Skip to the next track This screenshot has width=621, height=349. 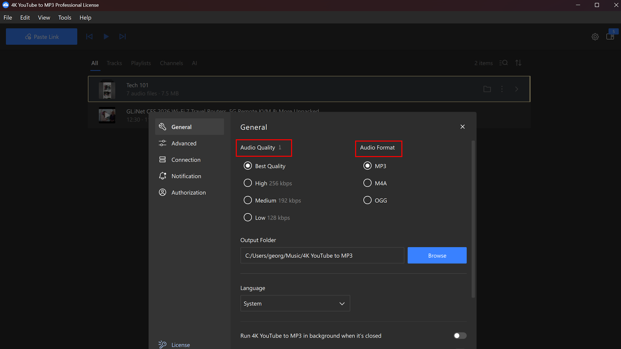pos(123,37)
